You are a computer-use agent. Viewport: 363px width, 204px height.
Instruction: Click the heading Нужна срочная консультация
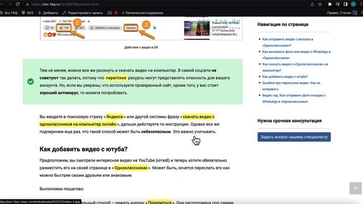pyautogui.click(x=289, y=121)
